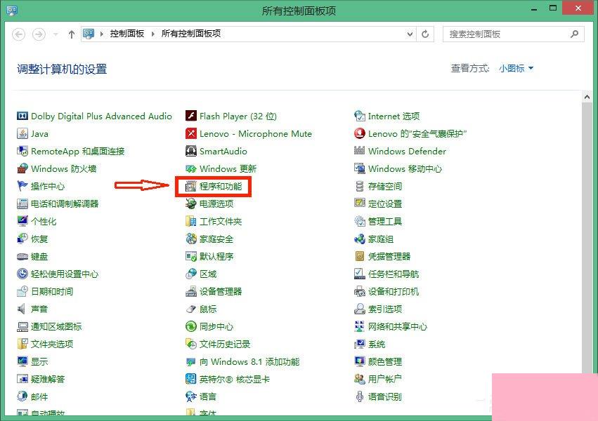Open the Windows 移动中心 link
Viewport: 598px width, 421px height.
[405, 168]
